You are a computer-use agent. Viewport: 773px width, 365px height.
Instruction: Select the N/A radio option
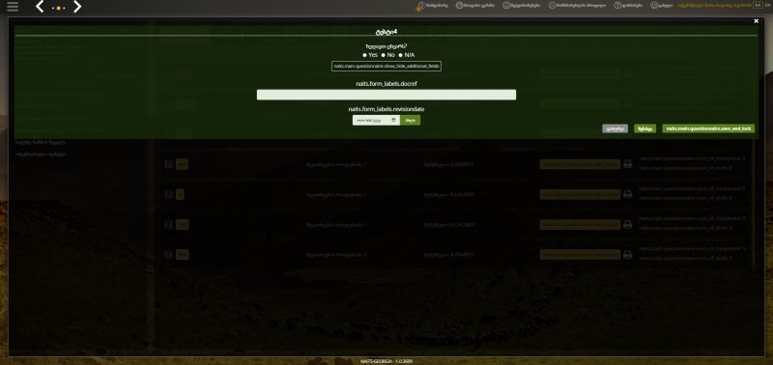tap(401, 55)
